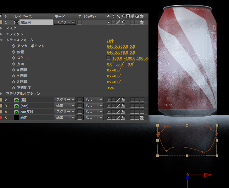This screenshot has height=188, width=229.
Task: Click the quality slash switch on [can] layer
Action: (x=118, y=106)
